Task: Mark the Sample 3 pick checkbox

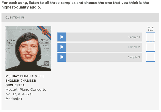Action: pyautogui.click(x=150, y=57)
